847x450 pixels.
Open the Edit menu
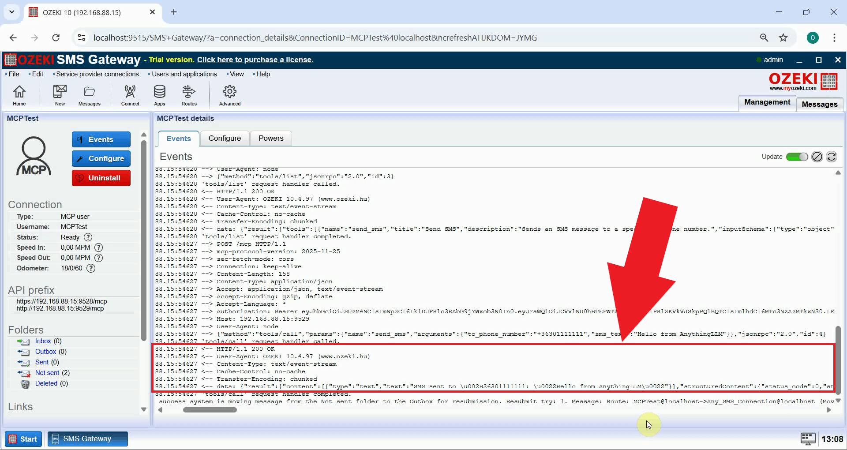coord(37,74)
